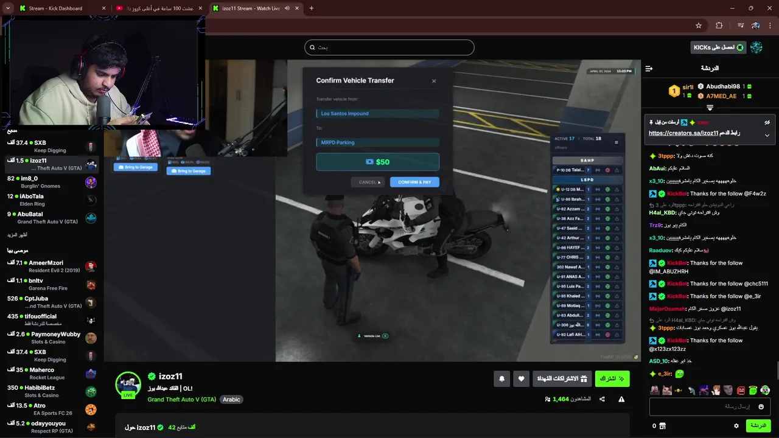Expand the gift leaderboard handle
The image size is (779, 438).
710,108
